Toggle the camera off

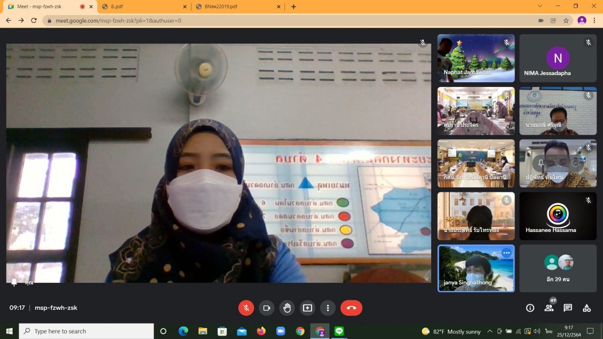tap(266, 308)
